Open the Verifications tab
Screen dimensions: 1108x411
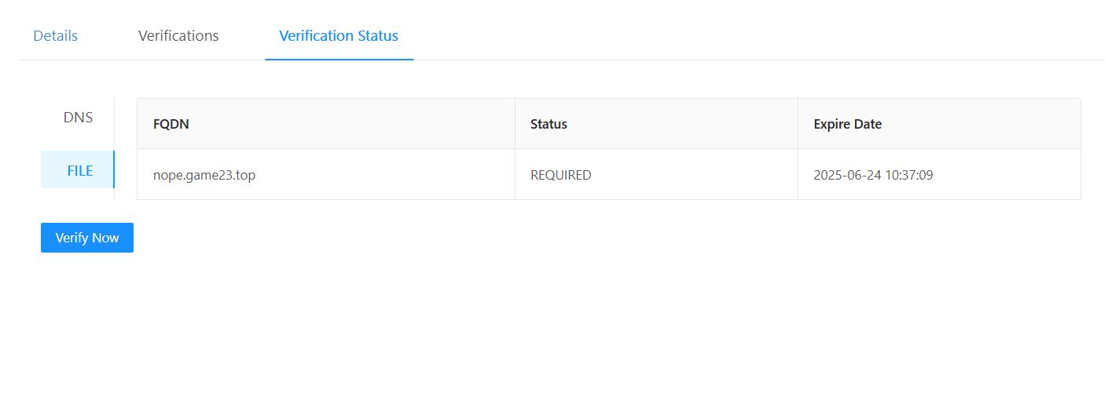(x=178, y=36)
